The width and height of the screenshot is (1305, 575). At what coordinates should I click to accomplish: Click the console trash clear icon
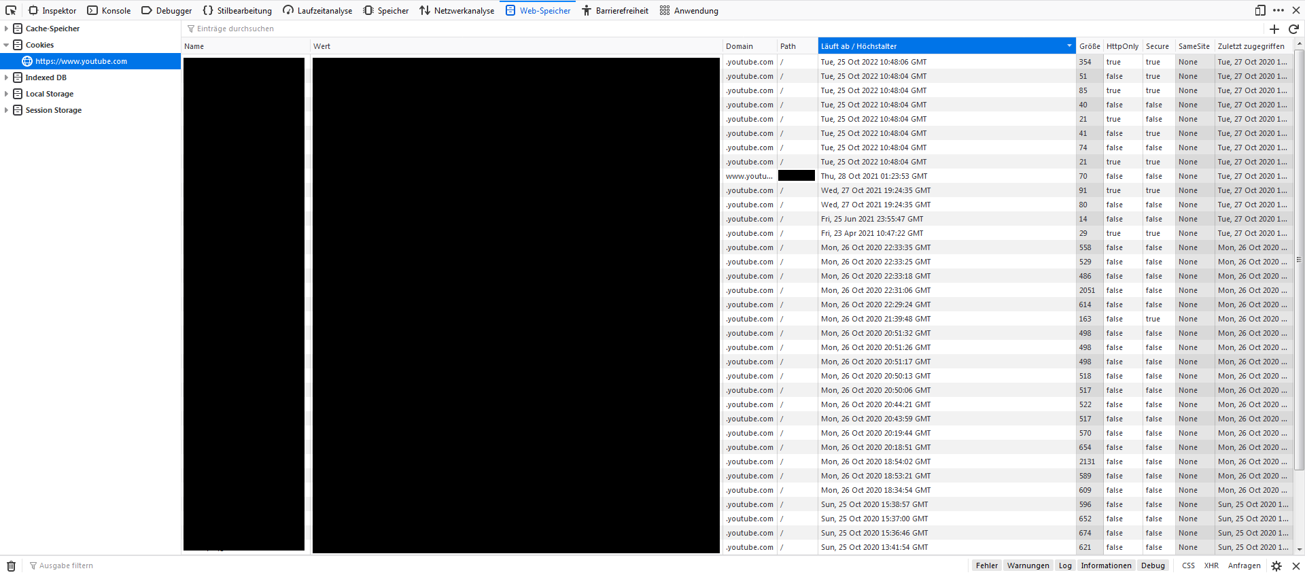pyautogui.click(x=11, y=565)
